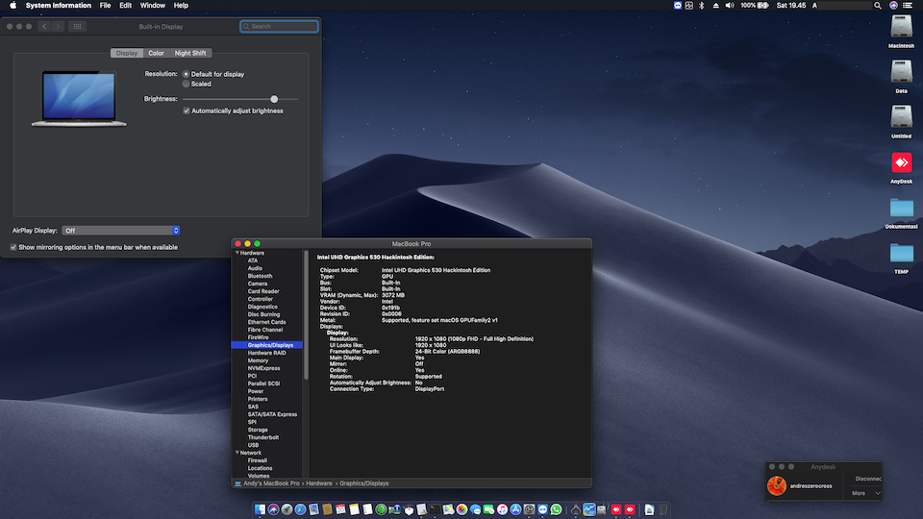Image resolution: width=923 pixels, height=519 pixels.
Task: Select the Scaled resolution radio button
Action: 187,84
